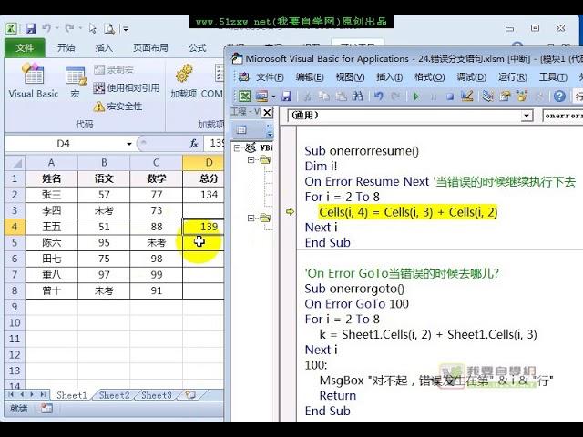
Task: Click the View Microsoft Excel icon in VBA toolbar
Action: click(x=244, y=97)
